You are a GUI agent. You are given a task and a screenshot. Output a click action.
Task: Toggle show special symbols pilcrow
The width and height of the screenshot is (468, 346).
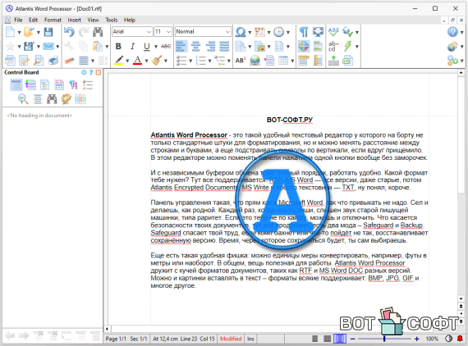coord(304,32)
